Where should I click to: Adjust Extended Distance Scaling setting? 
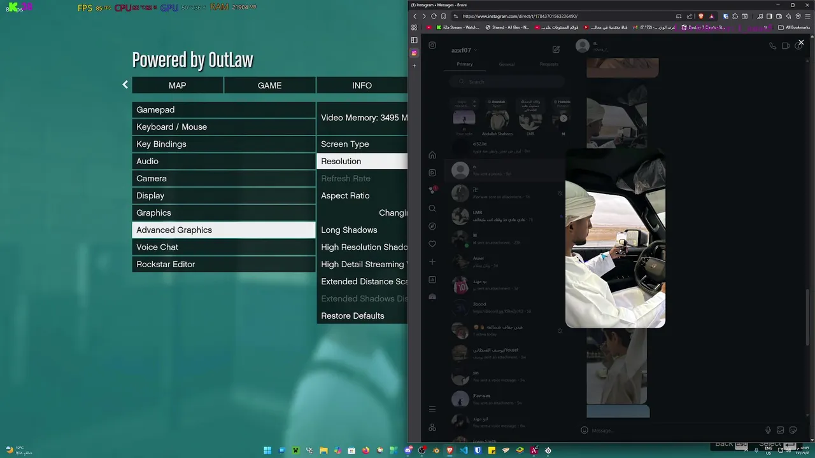[x=362, y=282]
